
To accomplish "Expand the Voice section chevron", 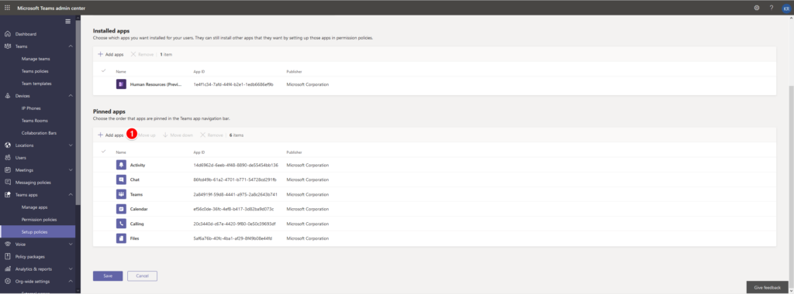I will [x=71, y=244].
